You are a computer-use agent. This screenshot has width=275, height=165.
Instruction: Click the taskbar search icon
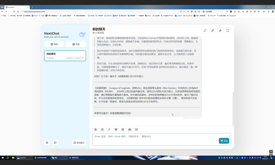coord(8,158)
